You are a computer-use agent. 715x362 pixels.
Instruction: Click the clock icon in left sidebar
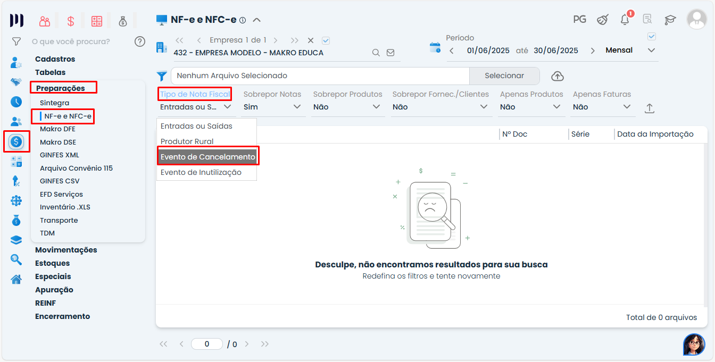pyautogui.click(x=16, y=102)
